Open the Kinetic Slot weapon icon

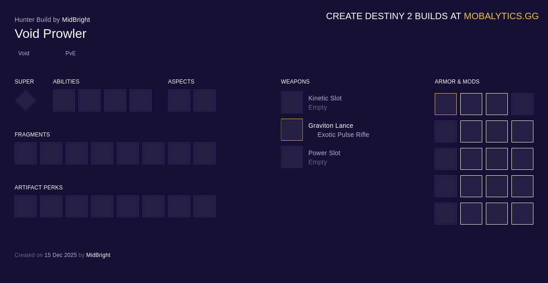pos(292,102)
